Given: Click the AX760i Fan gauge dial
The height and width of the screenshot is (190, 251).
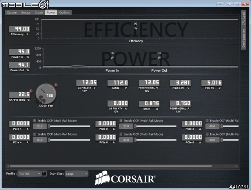Looking at the screenshot, I should coord(46,94).
